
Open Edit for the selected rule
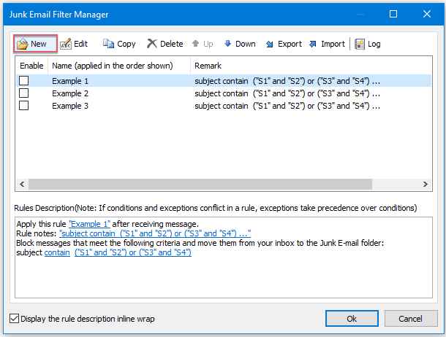tap(74, 44)
